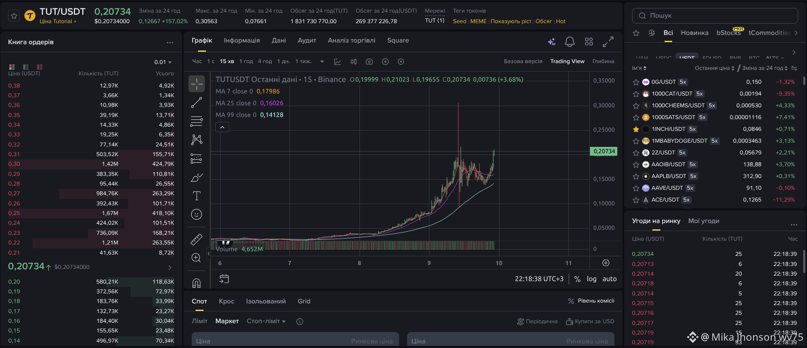Favorite the 0G/USDT pair
The width and height of the screenshot is (807, 348).
636,82
